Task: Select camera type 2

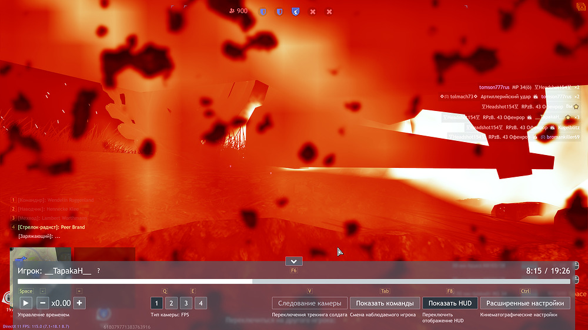Action: (171, 303)
